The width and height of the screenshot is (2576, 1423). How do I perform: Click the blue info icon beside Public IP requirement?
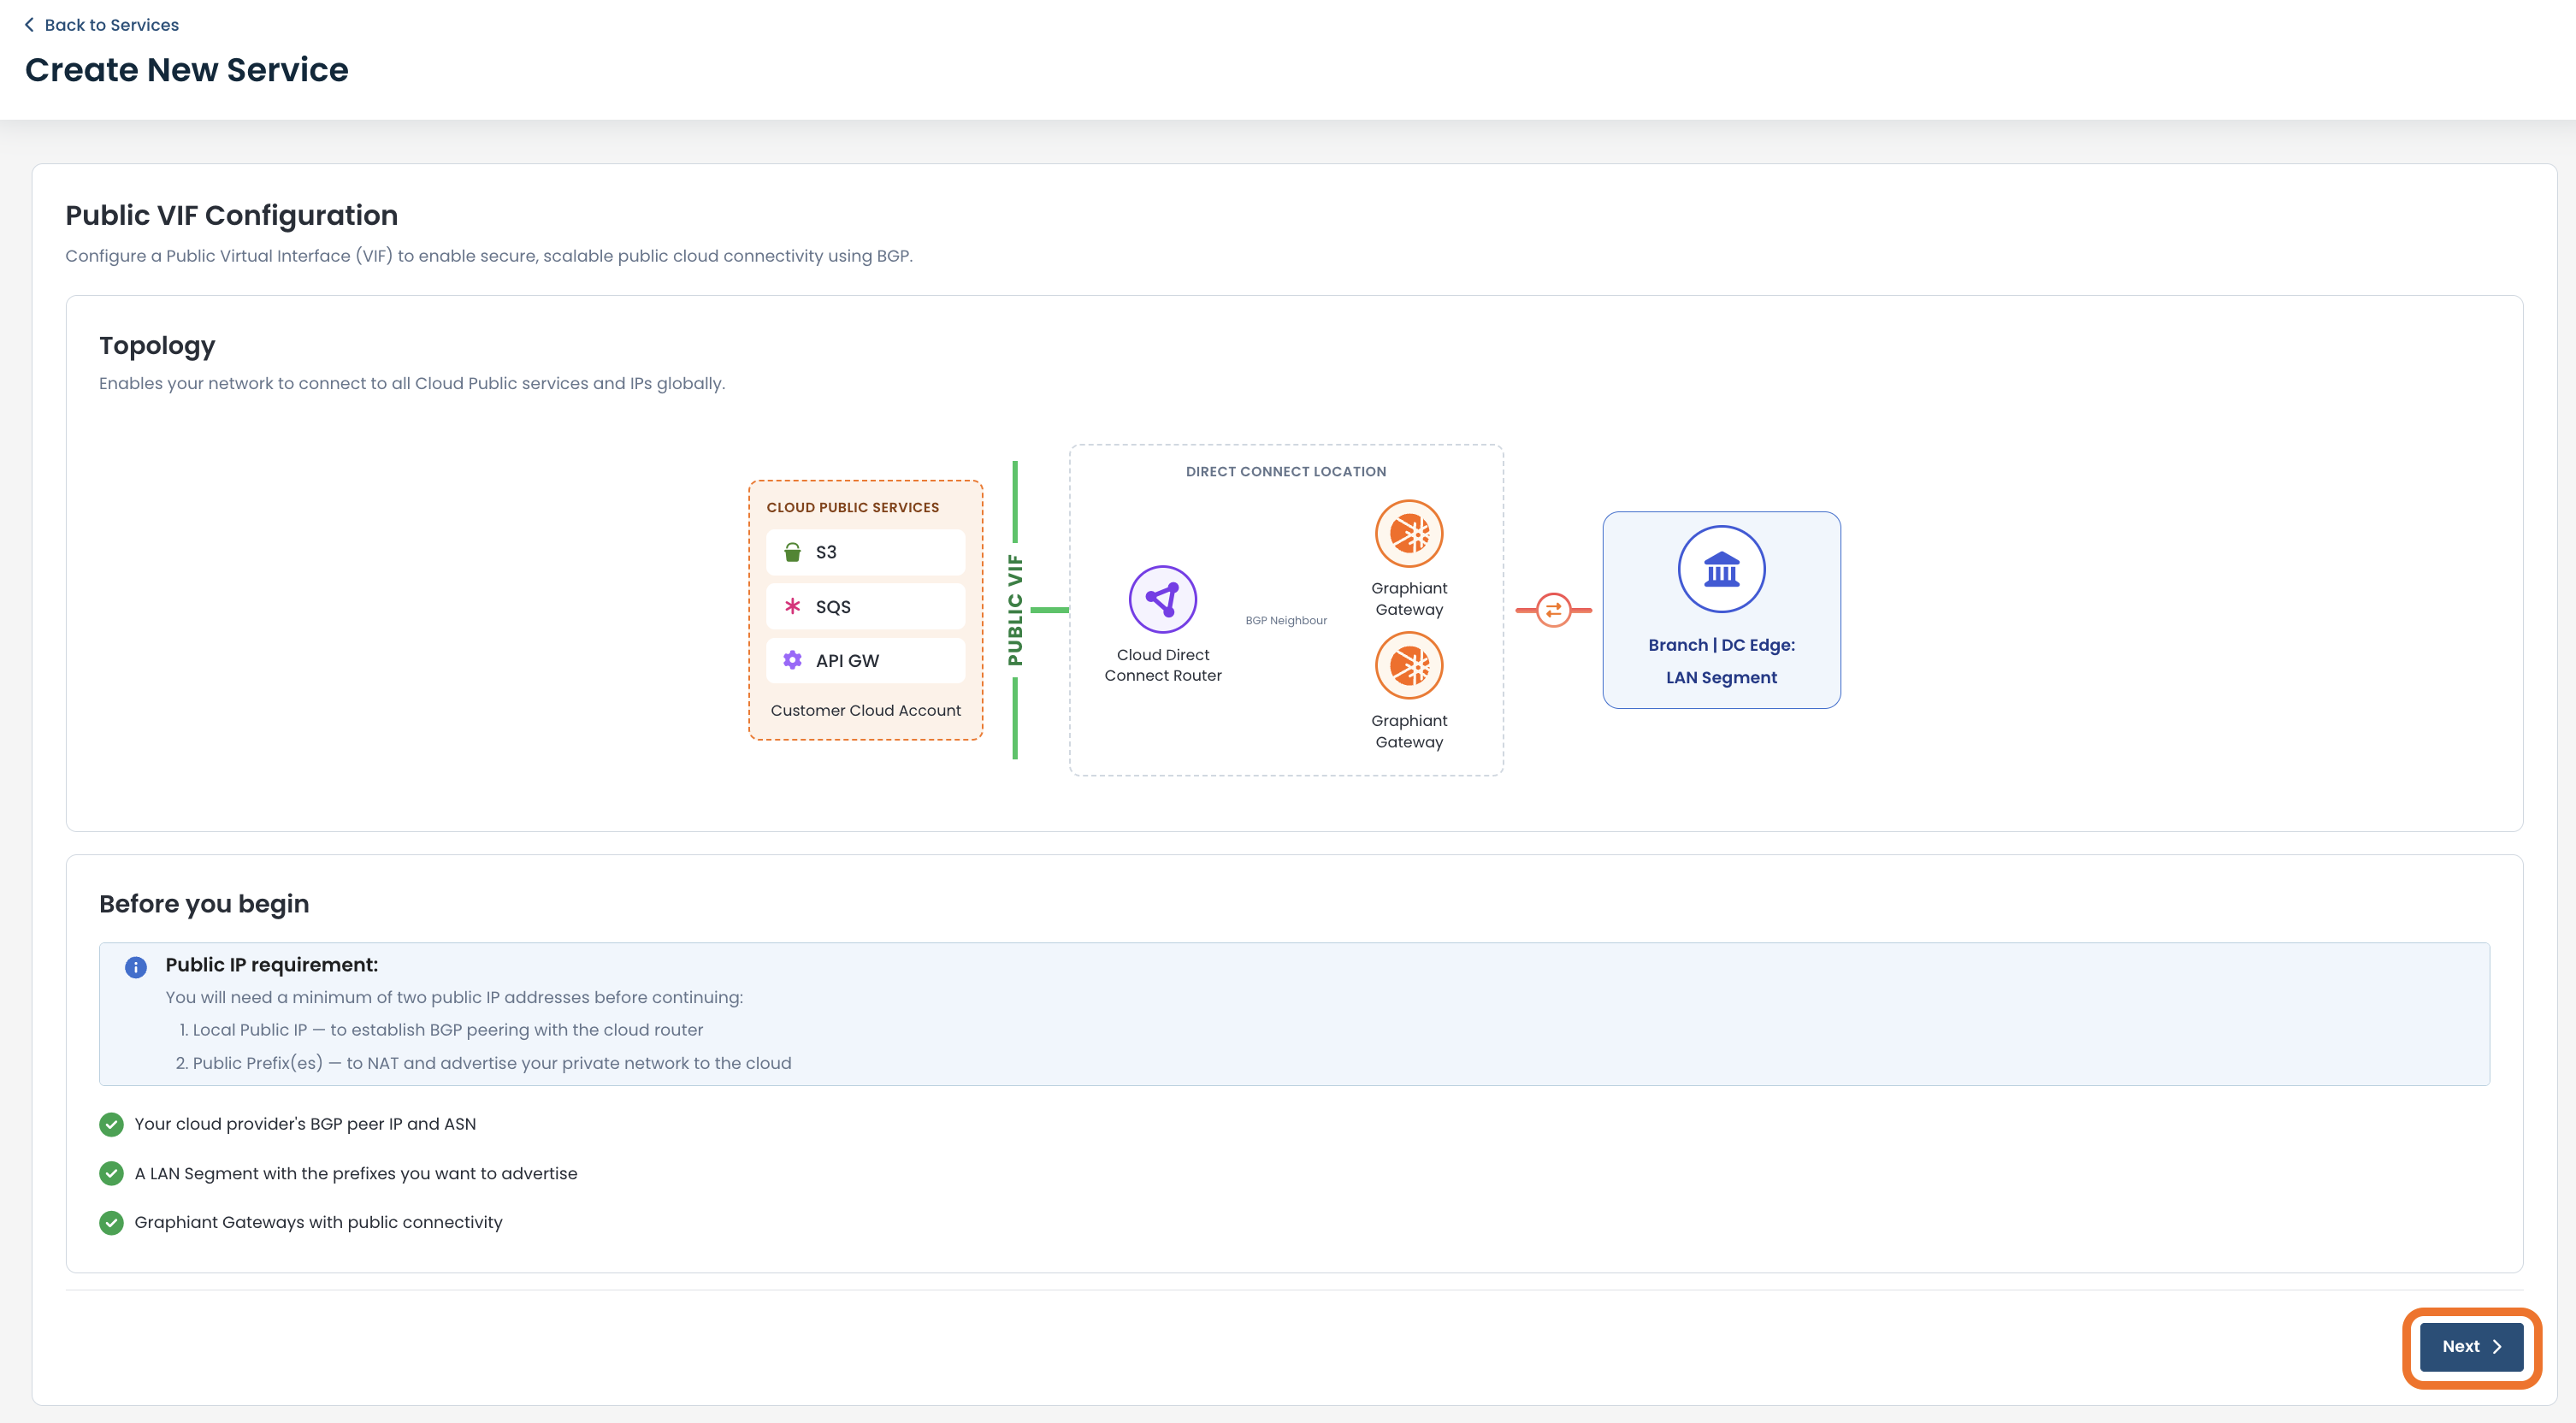[136, 967]
